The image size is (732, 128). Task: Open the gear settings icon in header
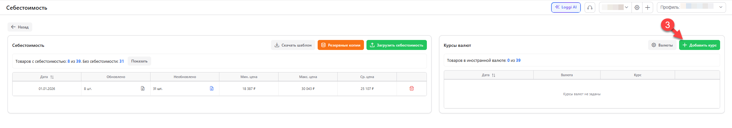637,7
